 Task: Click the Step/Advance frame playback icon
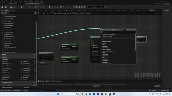[x=77, y=7]
